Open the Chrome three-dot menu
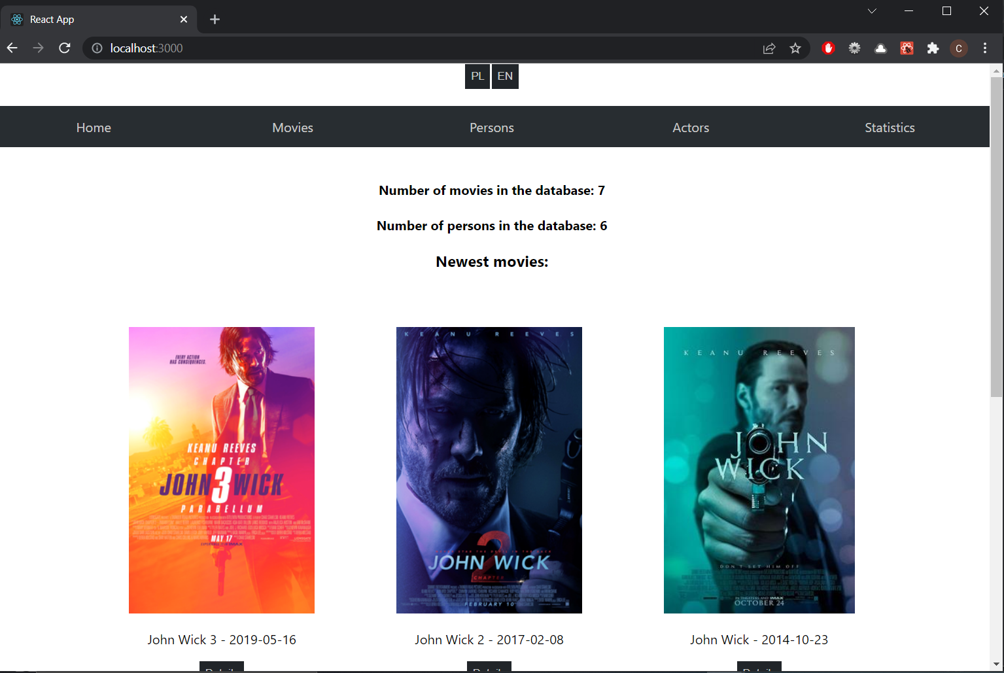1004x673 pixels. pos(985,48)
